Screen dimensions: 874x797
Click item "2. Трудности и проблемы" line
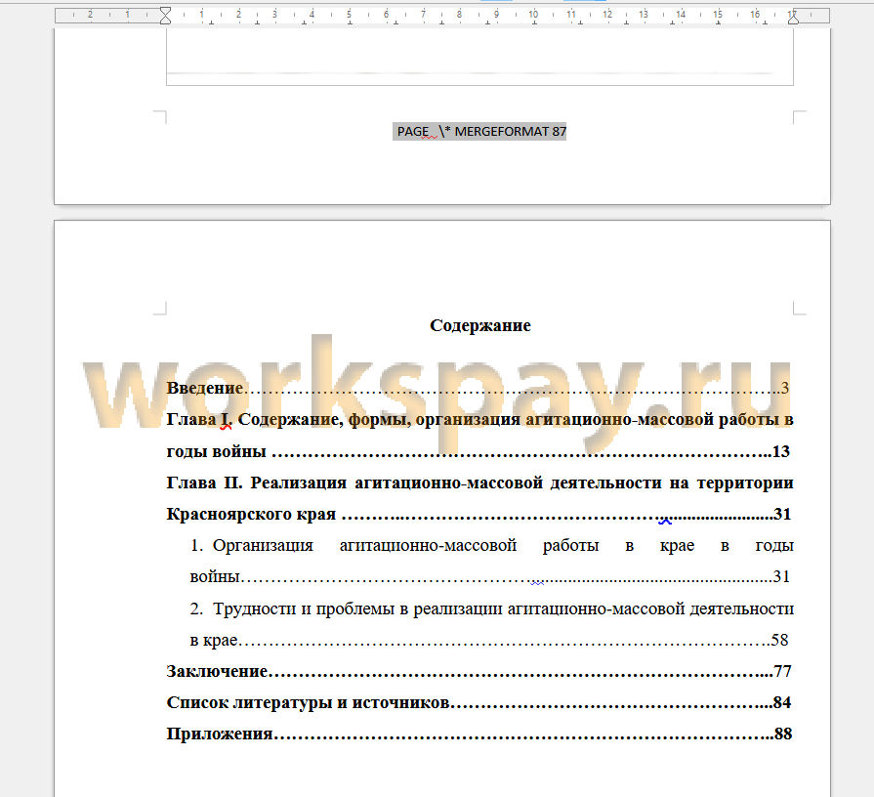tap(491, 608)
